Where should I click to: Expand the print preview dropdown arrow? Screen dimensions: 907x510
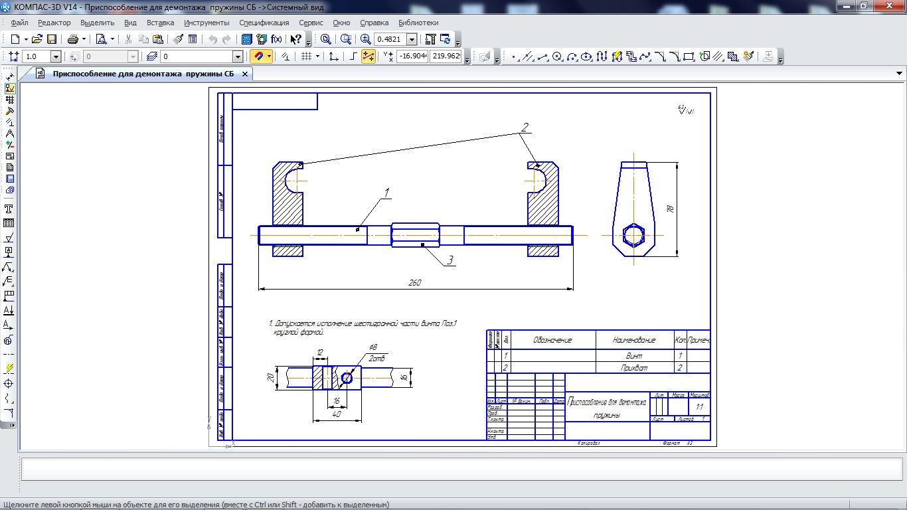click(x=112, y=39)
